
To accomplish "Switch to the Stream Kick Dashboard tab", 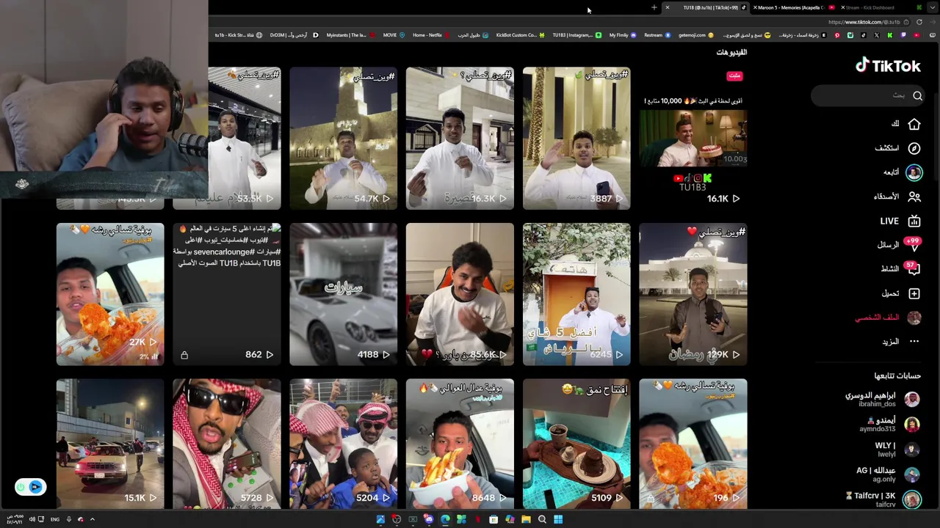I will click(x=881, y=7).
